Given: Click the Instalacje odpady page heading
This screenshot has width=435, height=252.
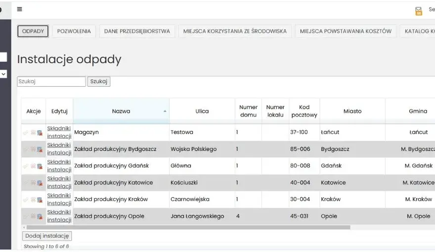Looking at the screenshot, I should pyautogui.click(x=69, y=60).
